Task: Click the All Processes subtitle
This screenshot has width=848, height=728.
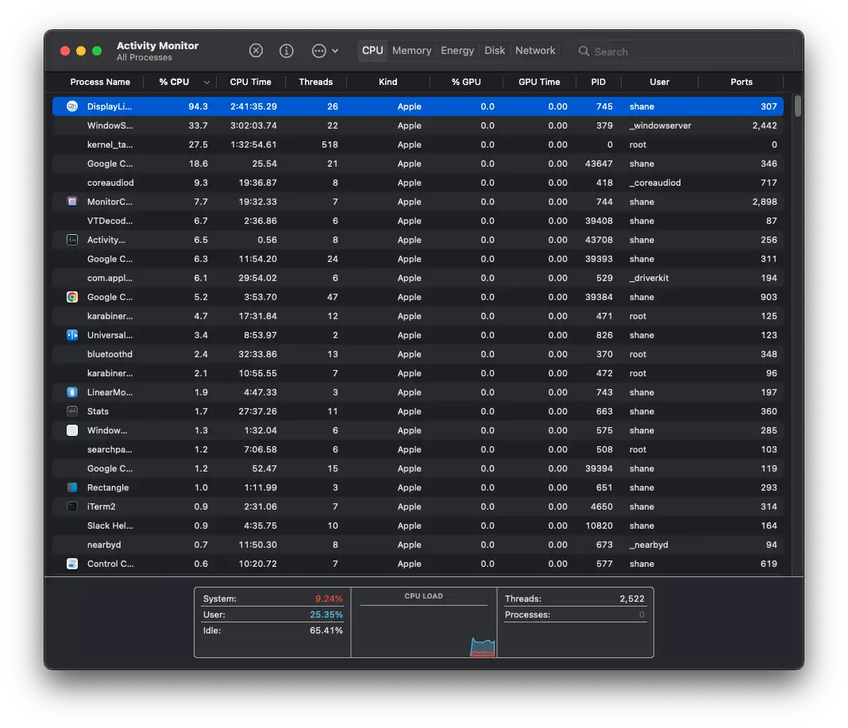Action: point(145,57)
